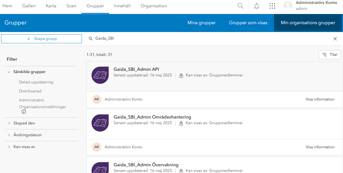Open Gaida_SBI_Admin API group thumbnail
Image resolution: width=343 pixels, height=173 pixels.
click(x=100, y=75)
